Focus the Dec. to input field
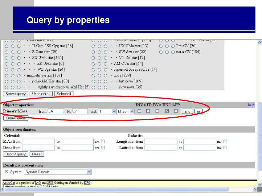The height and width of the screenshot is (196, 262). 77,148
